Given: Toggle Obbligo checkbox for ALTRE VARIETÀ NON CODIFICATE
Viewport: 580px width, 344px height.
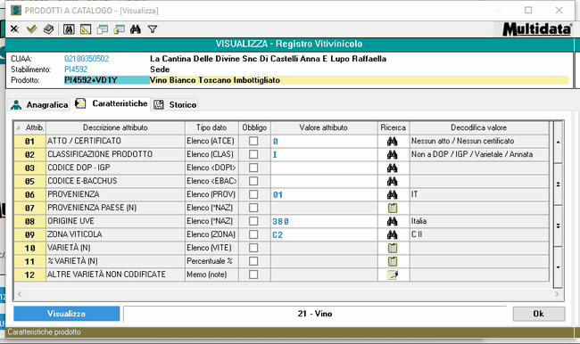Looking at the screenshot, I should click(253, 274).
